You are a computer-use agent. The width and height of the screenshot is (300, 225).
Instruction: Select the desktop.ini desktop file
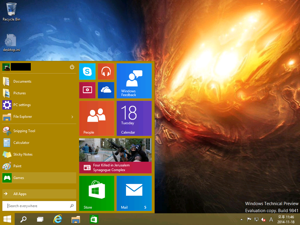pyautogui.click(x=11, y=43)
